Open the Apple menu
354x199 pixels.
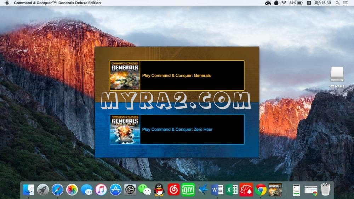click(x=7, y=3)
